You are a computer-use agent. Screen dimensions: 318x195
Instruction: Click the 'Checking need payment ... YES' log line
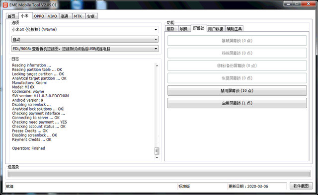click(x=39, y=122)
